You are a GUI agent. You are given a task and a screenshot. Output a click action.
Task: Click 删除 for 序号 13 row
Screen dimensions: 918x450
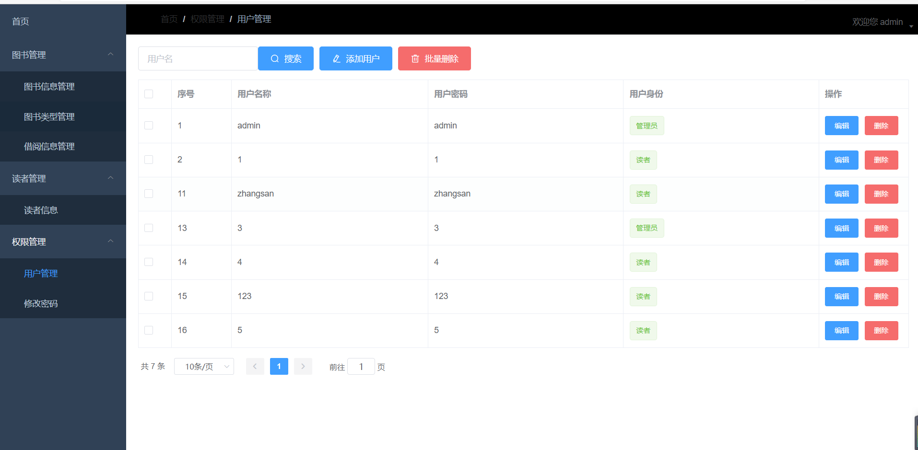(882, 228)
